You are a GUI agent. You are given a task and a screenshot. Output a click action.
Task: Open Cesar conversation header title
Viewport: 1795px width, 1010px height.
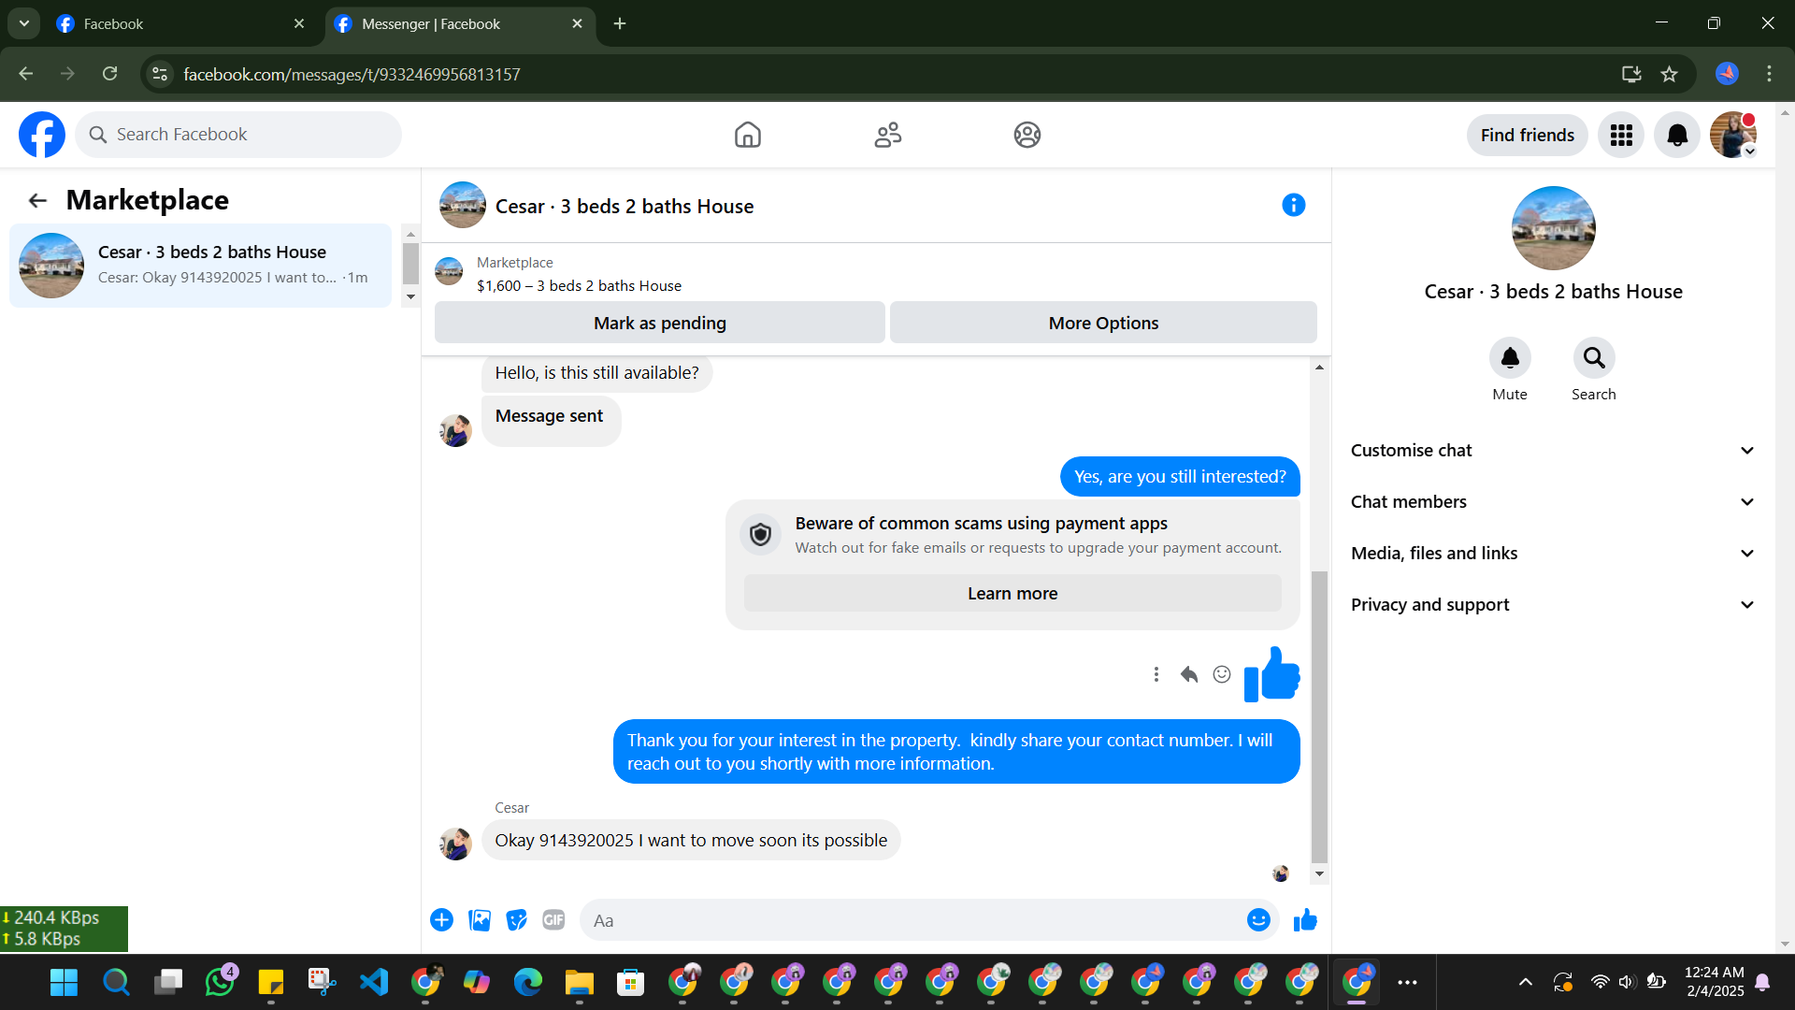click(x=625, y=207)
